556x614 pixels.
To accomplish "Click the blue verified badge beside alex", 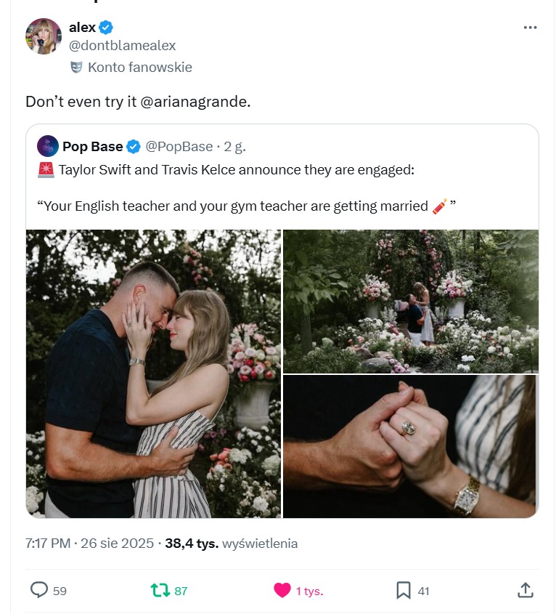I will (106, 28).
